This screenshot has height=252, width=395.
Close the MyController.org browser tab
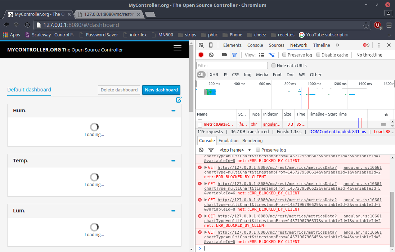tap(69, 14)
